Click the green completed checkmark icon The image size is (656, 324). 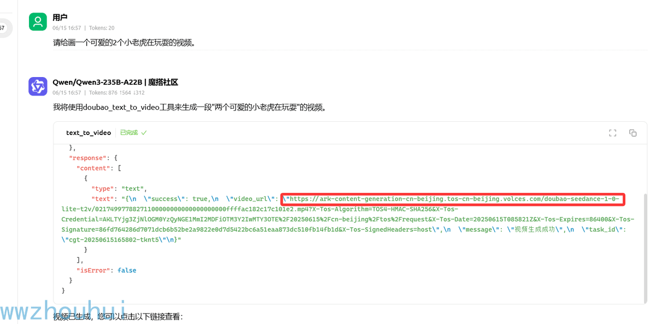(144, 133)
